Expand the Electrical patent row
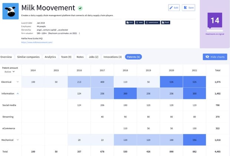 pyautogui.click(x=17, y=82)
